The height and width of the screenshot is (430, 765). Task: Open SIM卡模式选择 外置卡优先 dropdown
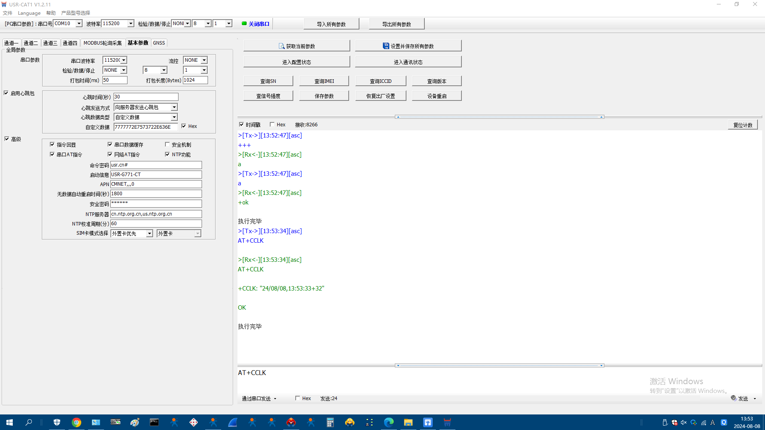[149, 234]
